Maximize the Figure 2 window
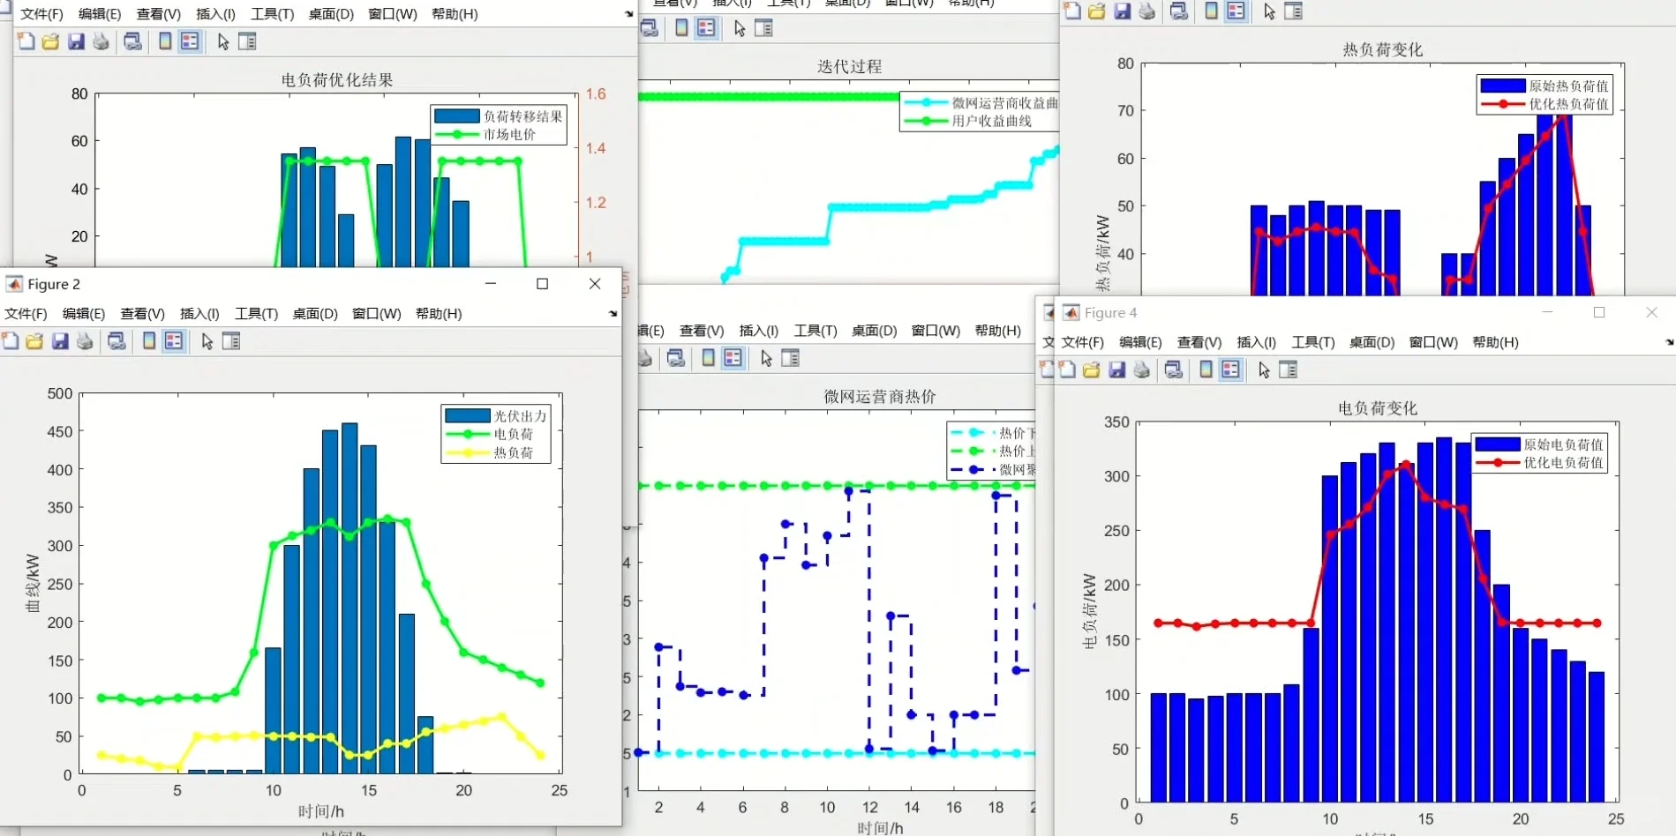The image size is (1676, 836). click(543, 284)
